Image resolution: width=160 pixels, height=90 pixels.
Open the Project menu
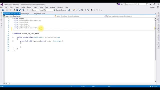click(x=17, y=7)
